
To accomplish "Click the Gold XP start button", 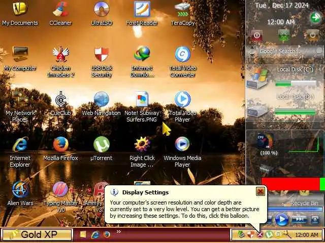I will 37,235.
